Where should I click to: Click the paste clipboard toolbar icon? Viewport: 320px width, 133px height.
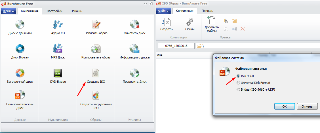coord(226,21)
